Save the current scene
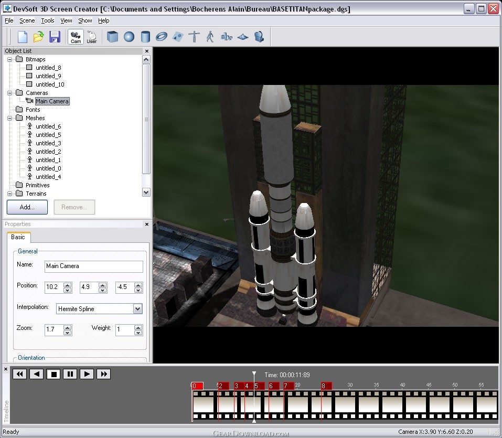Image resolution: width=502 pixels, height=438 pixels. (55, 37)
